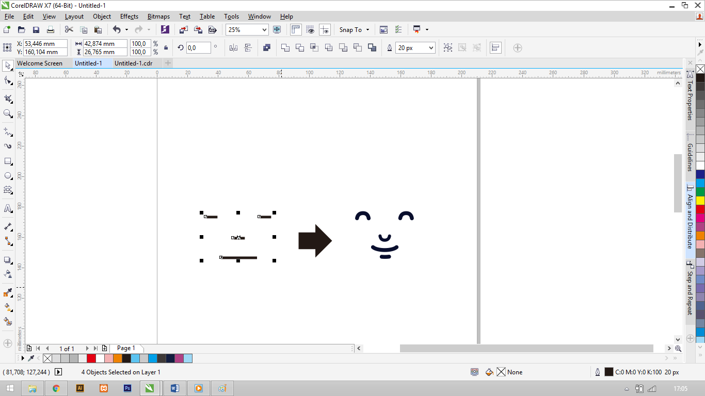This screenshot has width=705, height=396.
Task: Toggle the grid display button
Action: 311,29
